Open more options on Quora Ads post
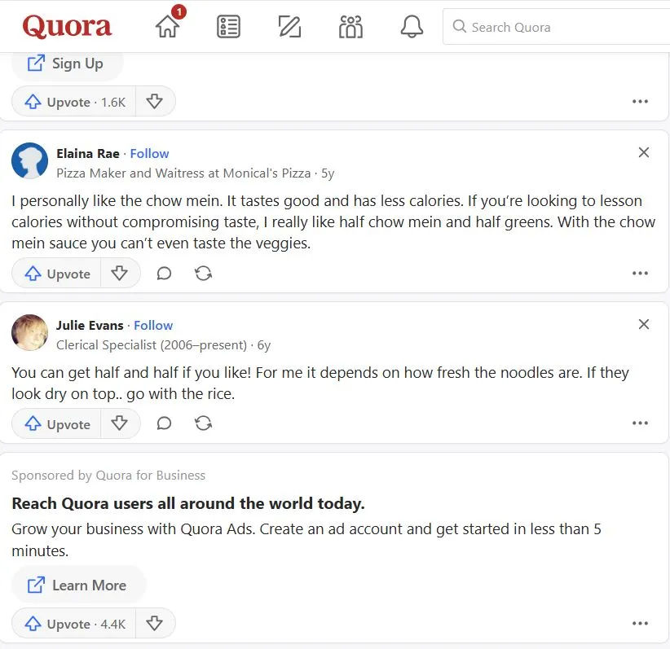 coord(640,624)
